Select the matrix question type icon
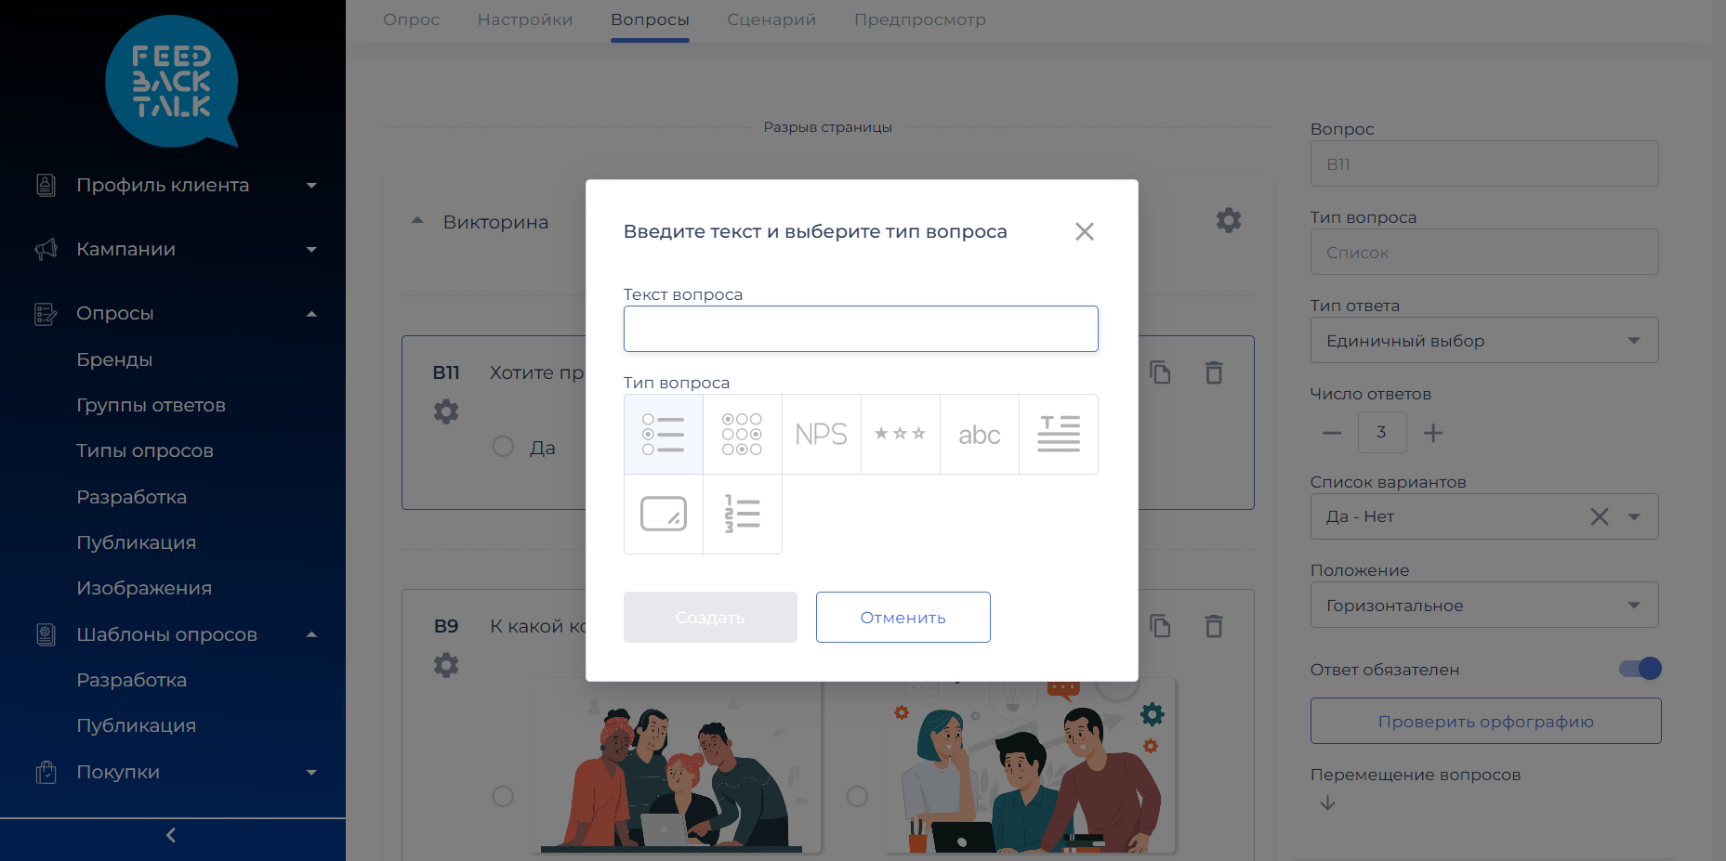Viewport: 1726px width, 861px height. coord(742,434)
